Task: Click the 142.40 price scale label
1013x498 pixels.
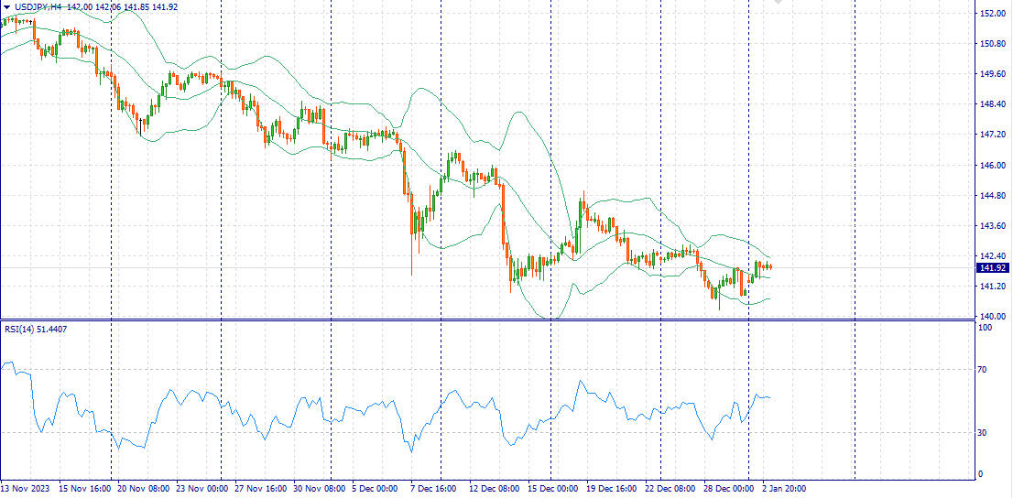Action: point(992,256)
